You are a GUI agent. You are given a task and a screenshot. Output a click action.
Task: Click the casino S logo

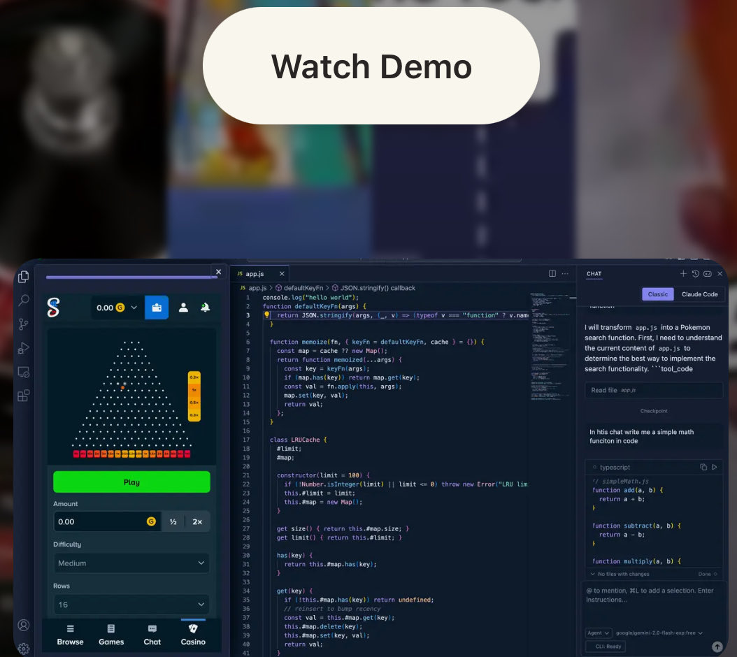[x=53, y=308]
